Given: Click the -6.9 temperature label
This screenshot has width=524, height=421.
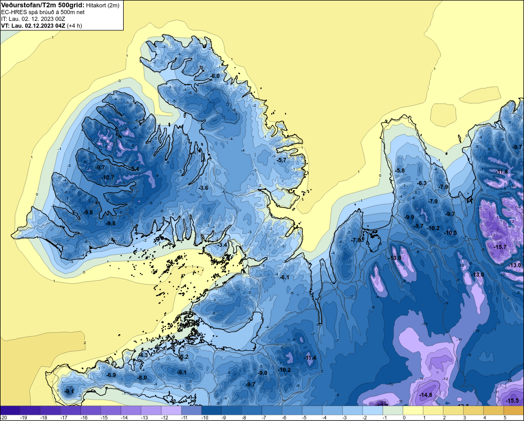Looking at the screenshot, I should (111, 375).
